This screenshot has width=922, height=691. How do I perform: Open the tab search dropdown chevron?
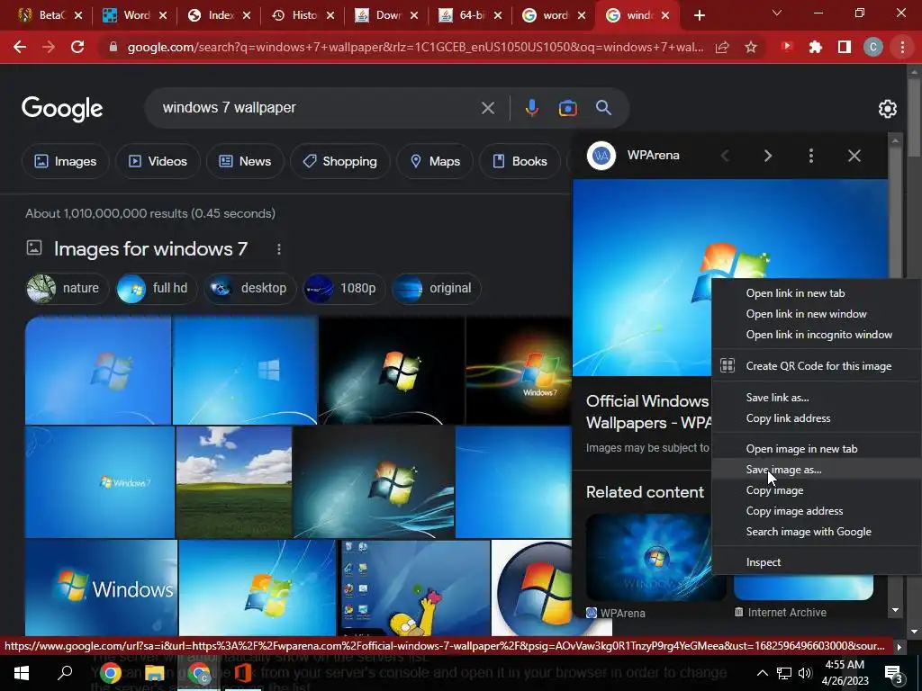click(777, 13)
